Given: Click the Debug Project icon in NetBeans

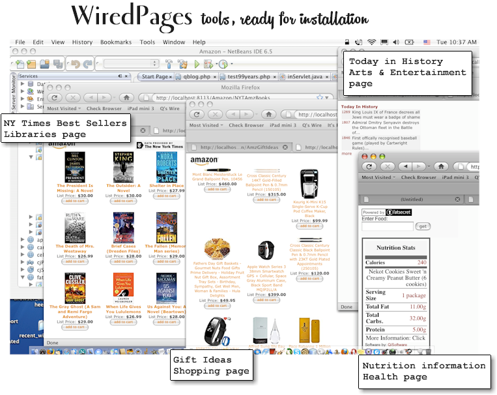Looking at the screenshot, I should point(208,65).
